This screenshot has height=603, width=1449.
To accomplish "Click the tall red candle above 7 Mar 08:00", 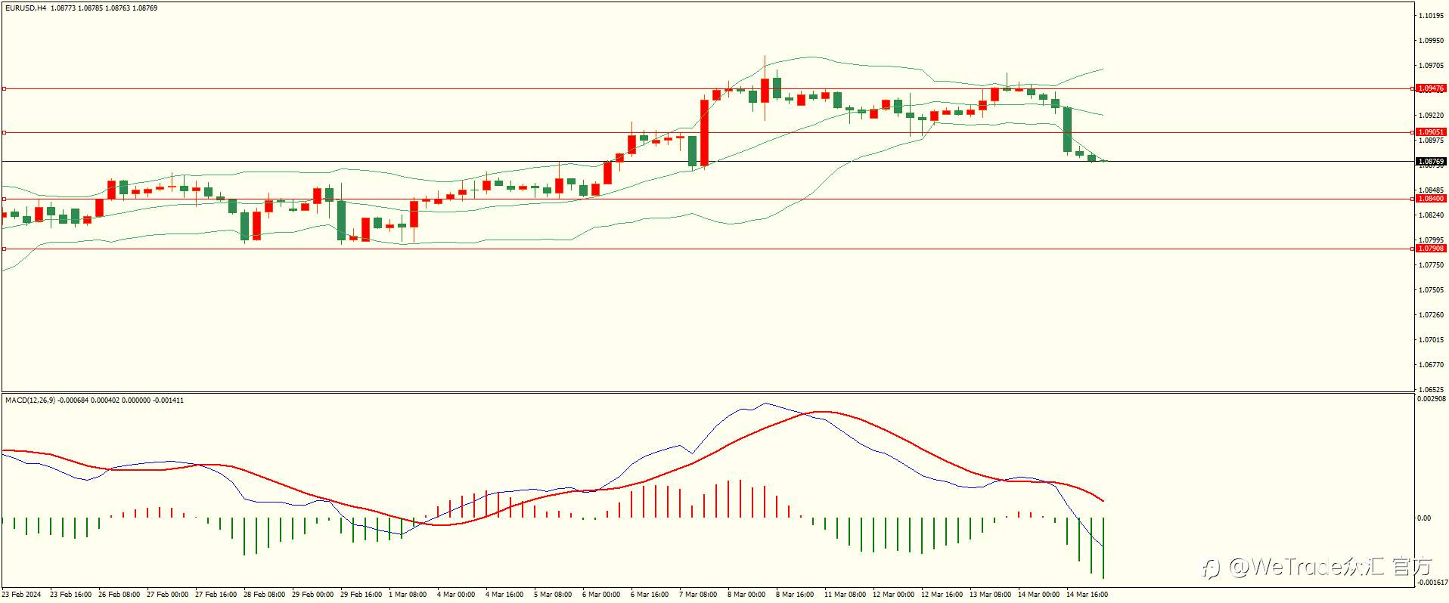I will pyautogui.click(x=705, y=133).
